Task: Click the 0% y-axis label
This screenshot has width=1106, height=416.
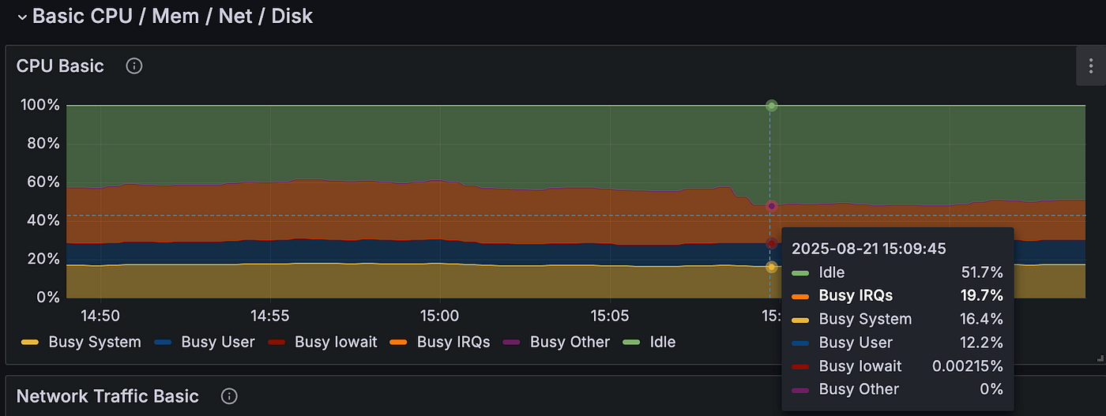Action: click(x=47, y=298)
